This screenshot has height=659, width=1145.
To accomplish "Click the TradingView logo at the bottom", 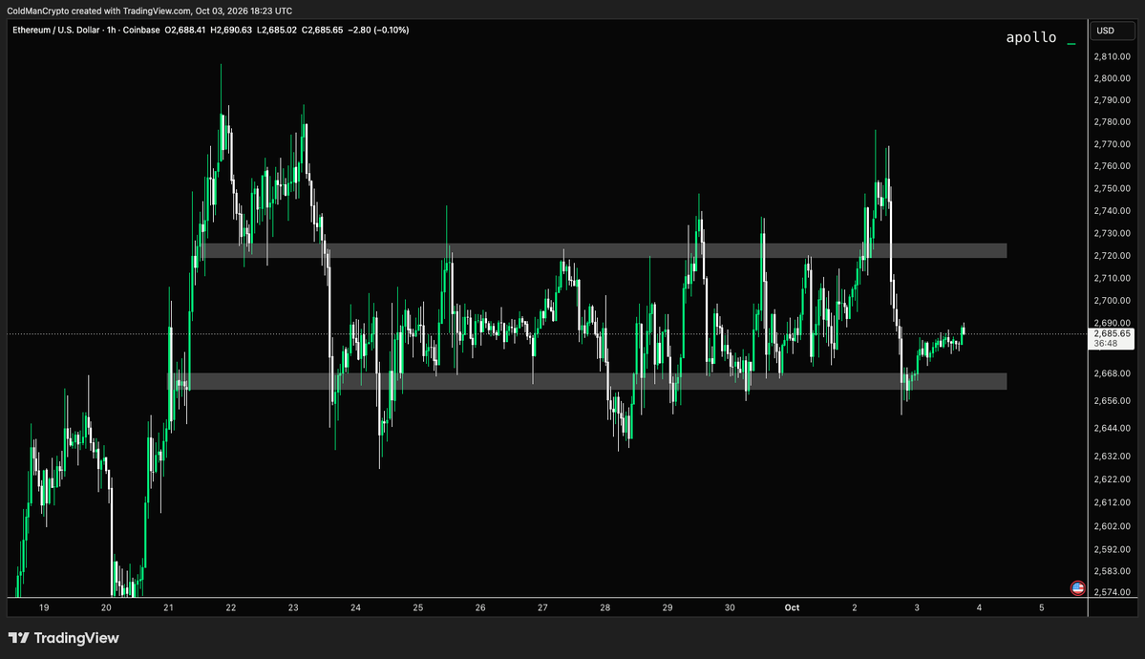I will click(x=64, y=638).
